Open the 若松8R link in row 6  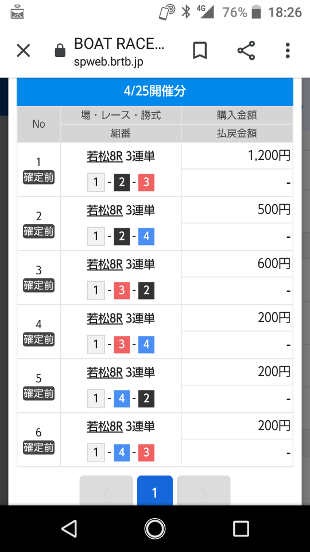(104, 426)
